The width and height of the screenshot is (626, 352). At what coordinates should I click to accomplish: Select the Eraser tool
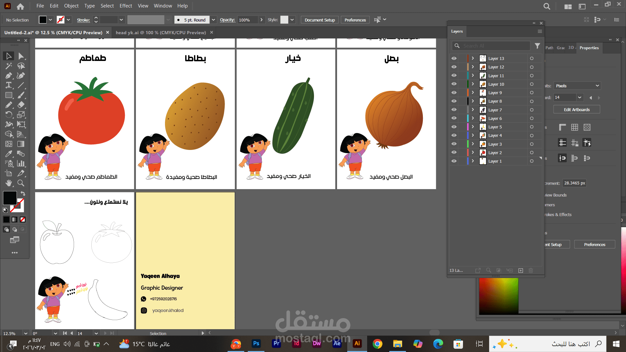[21, 105]
